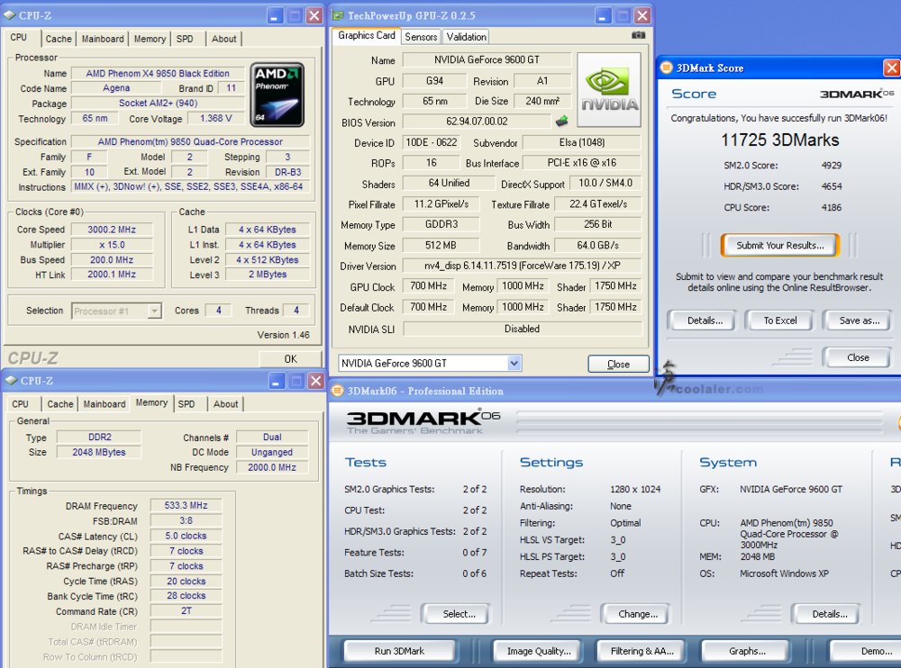Open Image Quality in 3DMark06
The image size is (901, 668).
[x=539, y=651]
